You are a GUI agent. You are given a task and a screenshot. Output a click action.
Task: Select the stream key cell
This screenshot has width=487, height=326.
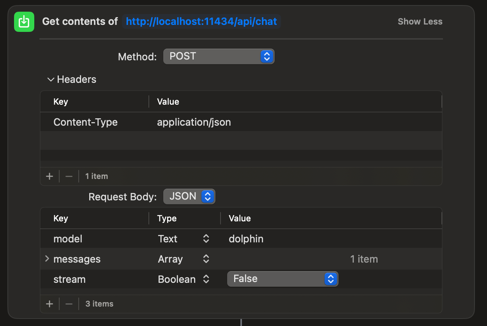[69, 279]
